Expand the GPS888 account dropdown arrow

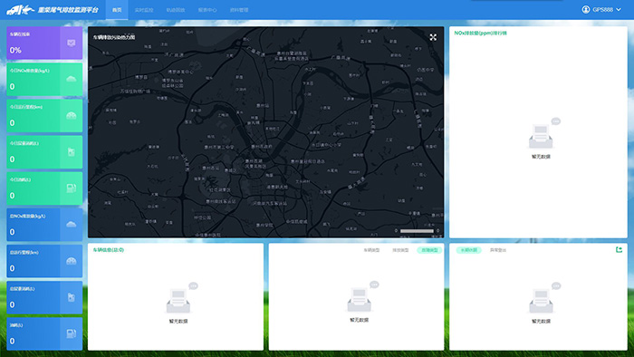[x=619, y=9]
